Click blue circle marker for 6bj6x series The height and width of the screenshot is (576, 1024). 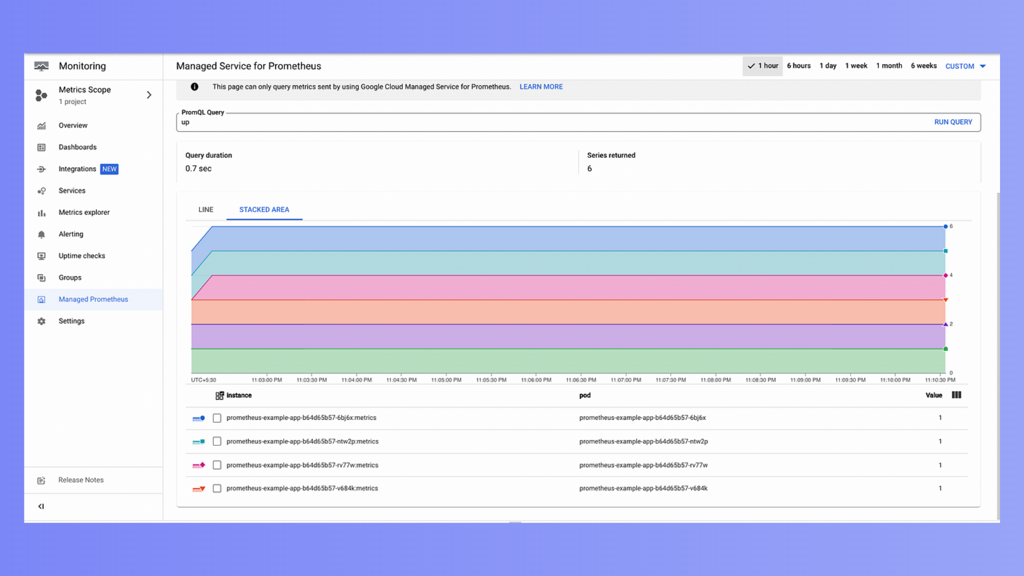199,418
